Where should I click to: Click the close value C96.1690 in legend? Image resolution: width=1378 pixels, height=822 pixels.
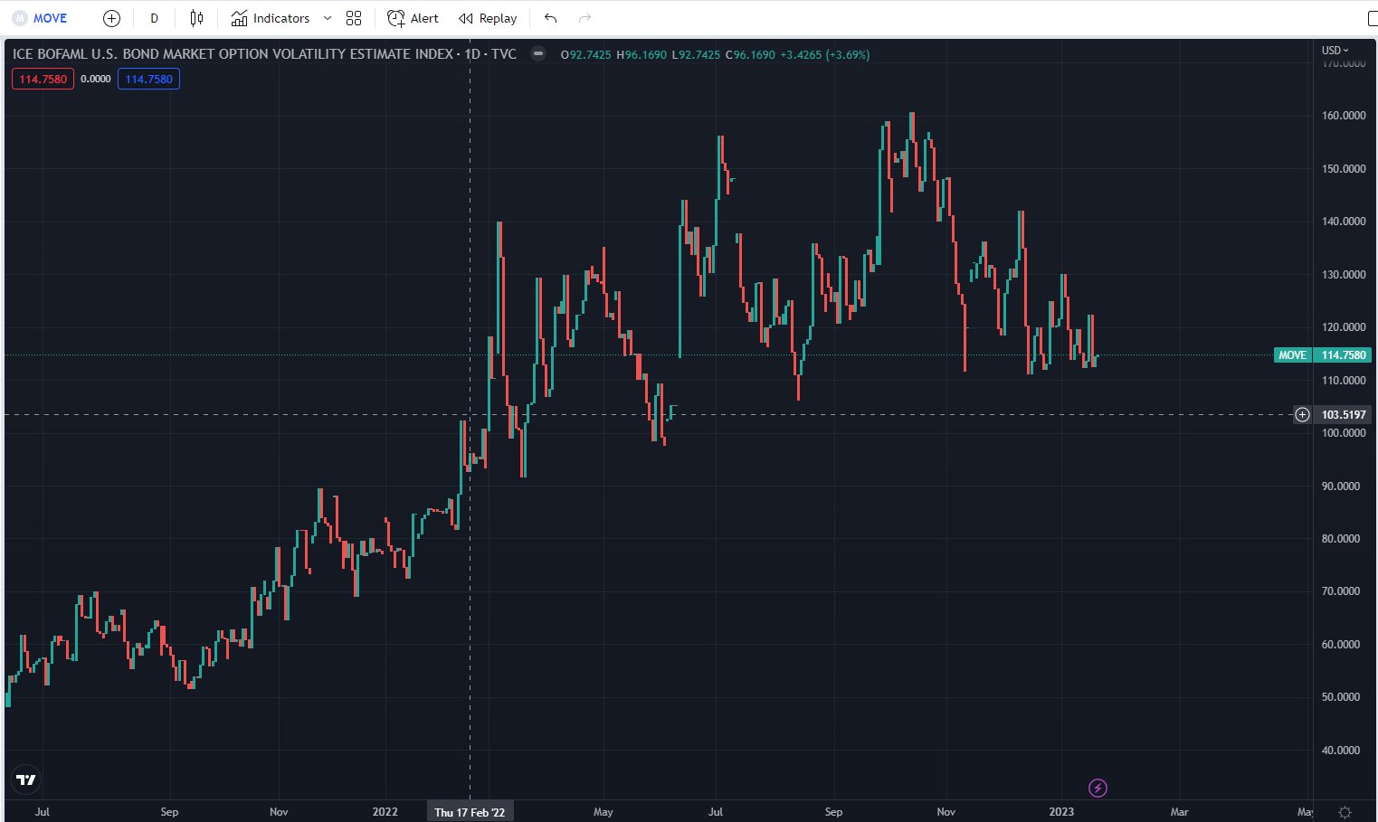[750, 54]
